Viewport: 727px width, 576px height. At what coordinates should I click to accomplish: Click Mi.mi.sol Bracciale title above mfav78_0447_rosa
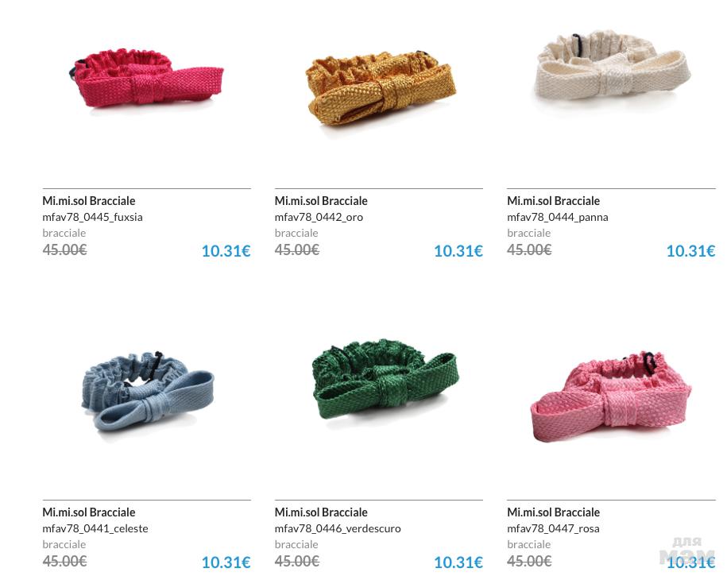[x=553, y=512]
